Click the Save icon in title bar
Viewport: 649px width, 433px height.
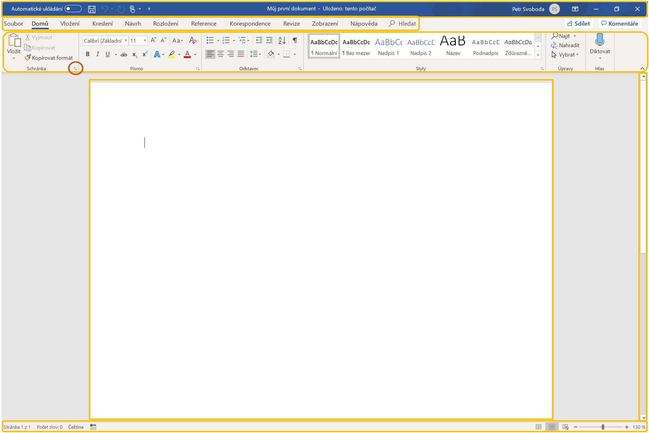(x=92, y=9)
